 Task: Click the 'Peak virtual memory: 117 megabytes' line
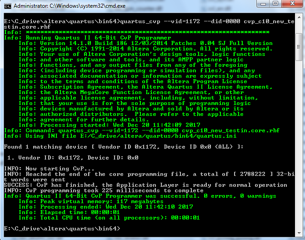point(91,201)
